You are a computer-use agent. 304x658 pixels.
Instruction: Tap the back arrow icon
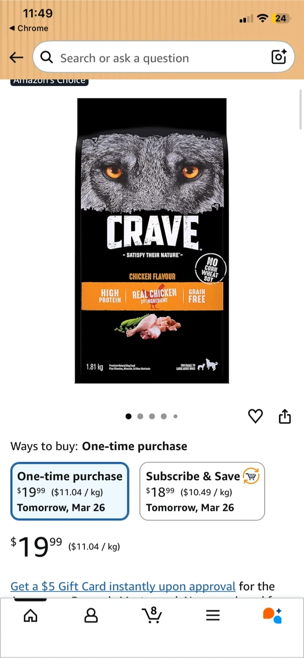(x=16, y=57)
